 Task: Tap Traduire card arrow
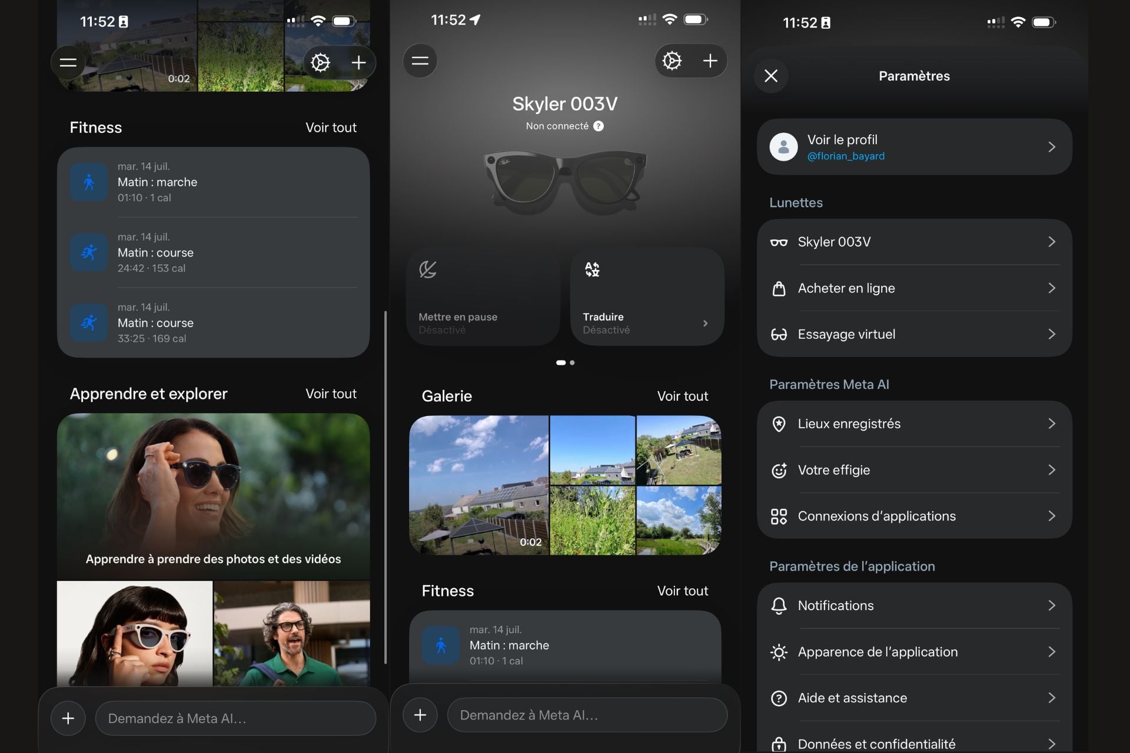(x=705, y=324)
